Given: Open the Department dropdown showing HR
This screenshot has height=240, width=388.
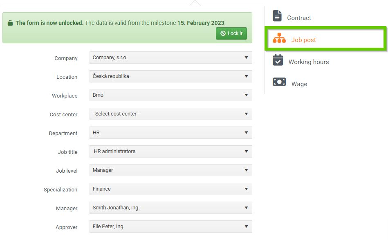Looking at the screenshot, I should 170,133.
